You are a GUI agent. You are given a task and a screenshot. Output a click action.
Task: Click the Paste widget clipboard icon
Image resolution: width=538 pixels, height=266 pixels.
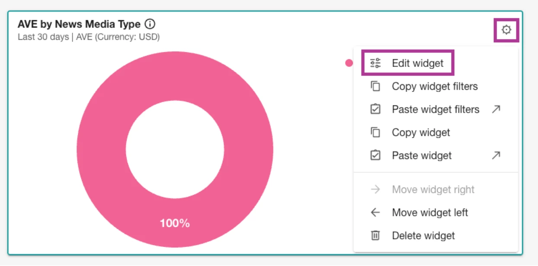(375, 155)
